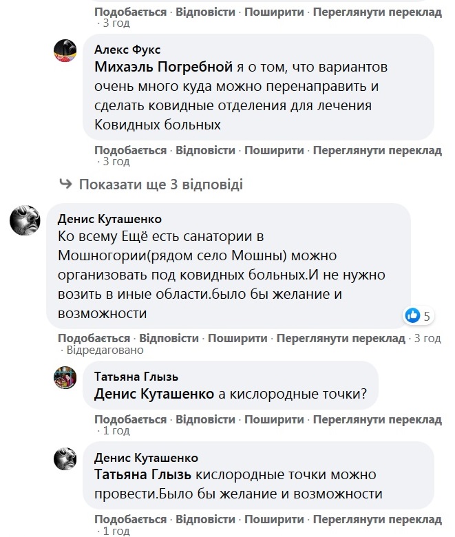Click the reply arrow icon beside Показати ще
This screenshot has width=455, height=537.
coord(65,184)
